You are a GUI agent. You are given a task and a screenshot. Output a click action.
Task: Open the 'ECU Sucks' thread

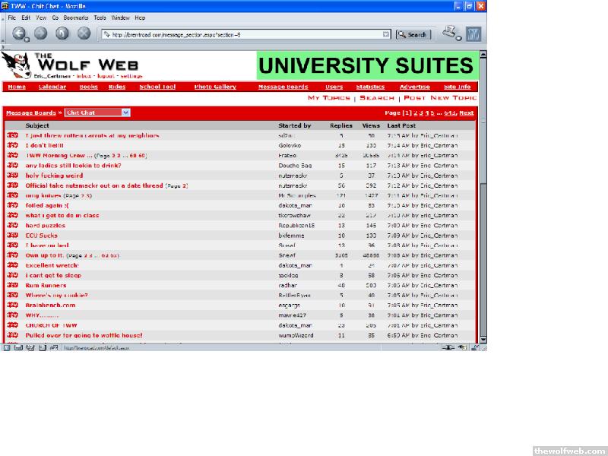pos(41,236)
